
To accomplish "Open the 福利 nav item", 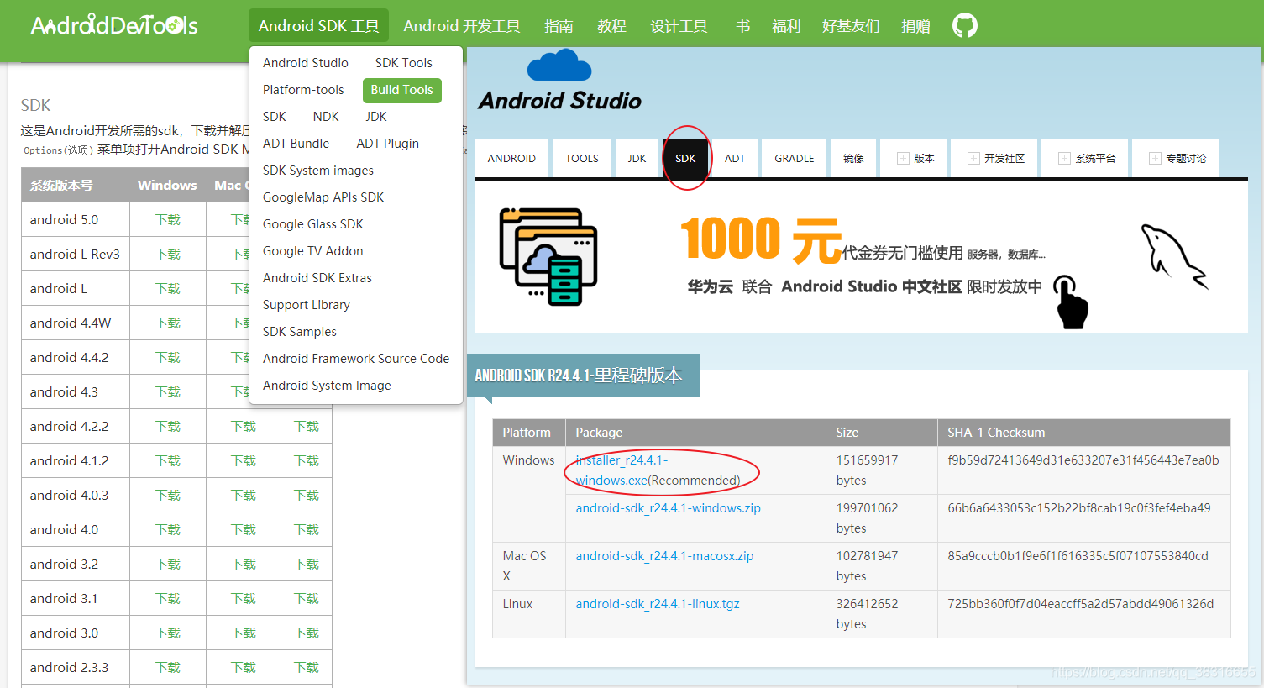I will (786, 26).
